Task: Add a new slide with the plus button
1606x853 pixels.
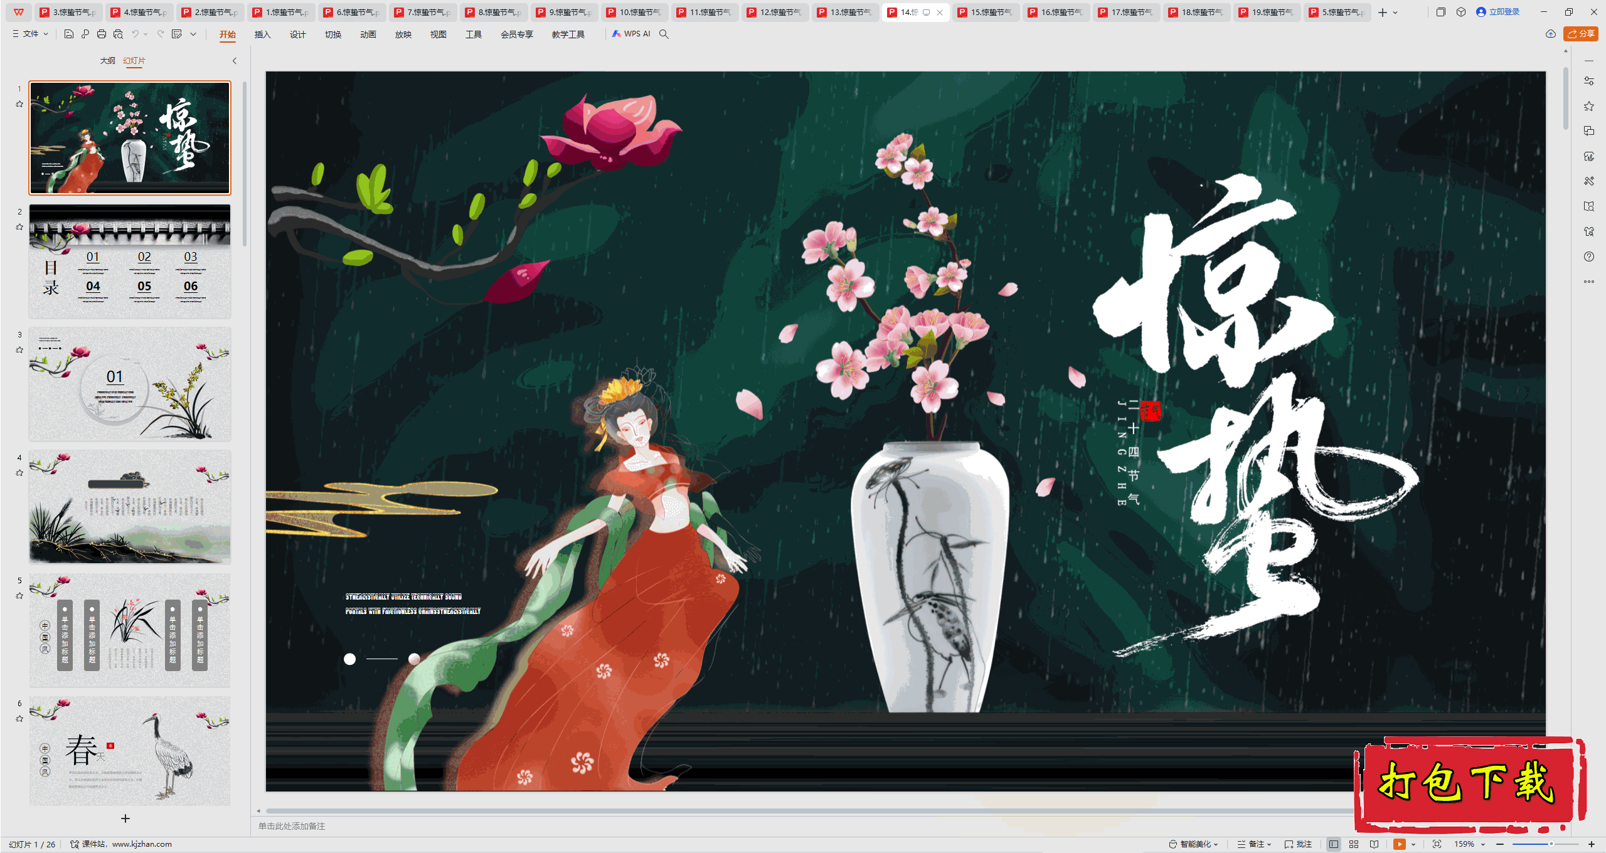Action: [x=125, y=819]
